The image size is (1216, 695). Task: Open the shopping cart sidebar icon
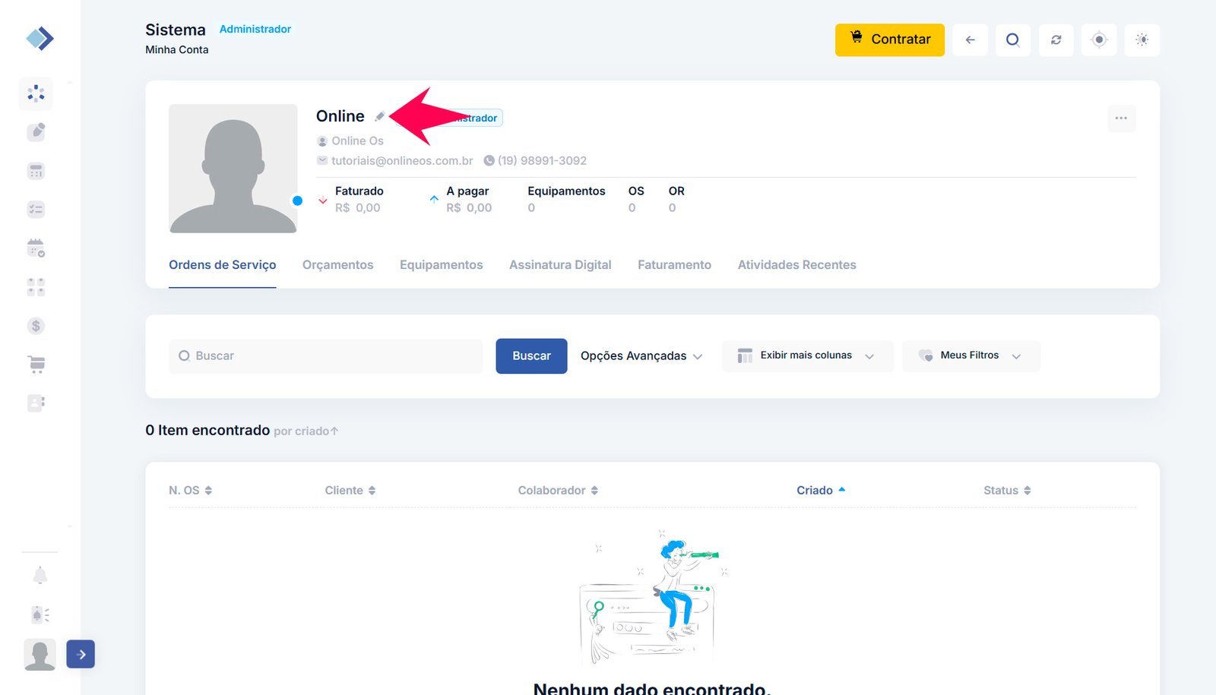click(x=36, y=365)
